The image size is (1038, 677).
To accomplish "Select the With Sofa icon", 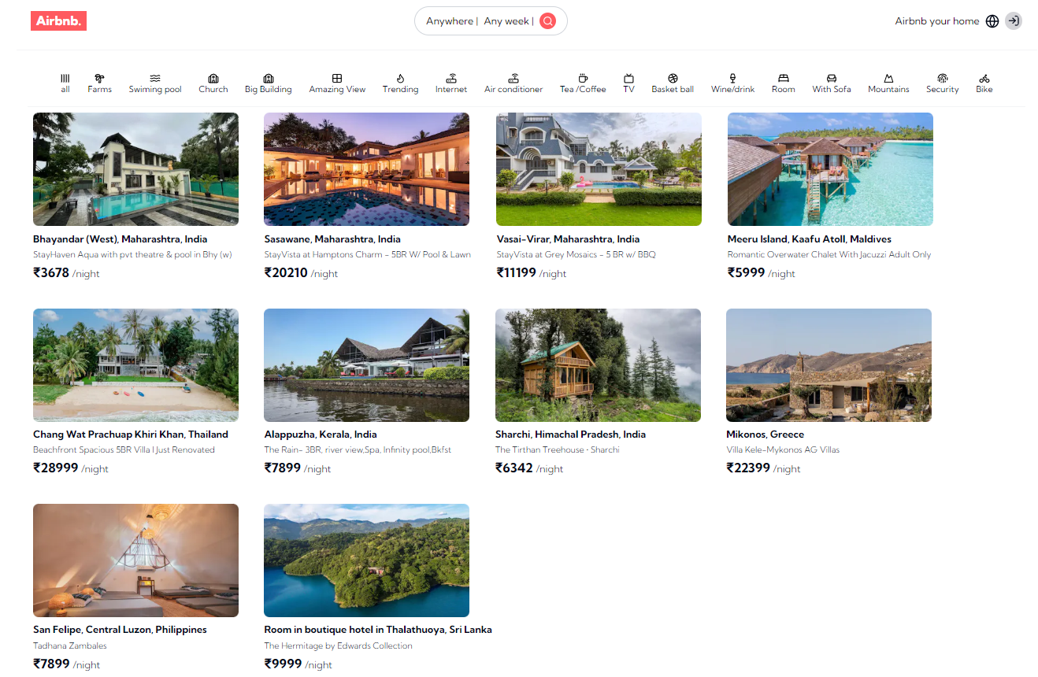I will point(831,79).
